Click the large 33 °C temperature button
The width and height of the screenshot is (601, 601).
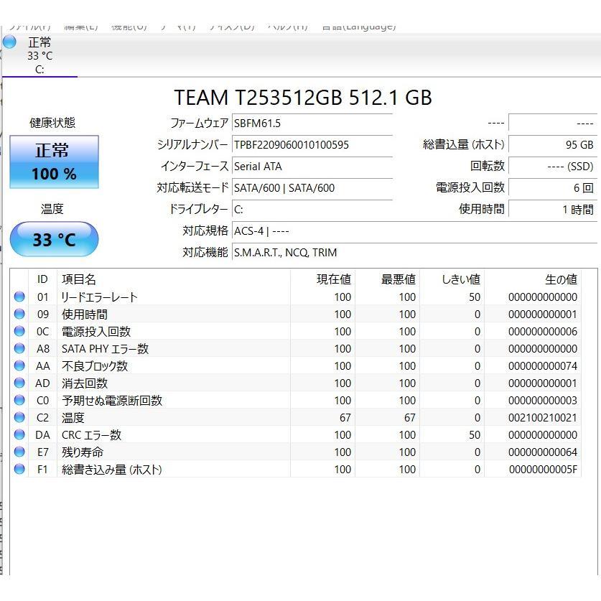point(54,239)
